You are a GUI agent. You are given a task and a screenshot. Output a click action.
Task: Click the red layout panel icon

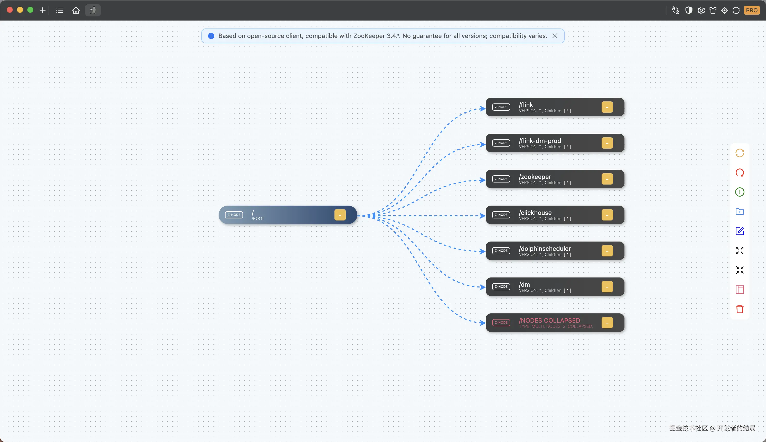(x=740, y=290)
